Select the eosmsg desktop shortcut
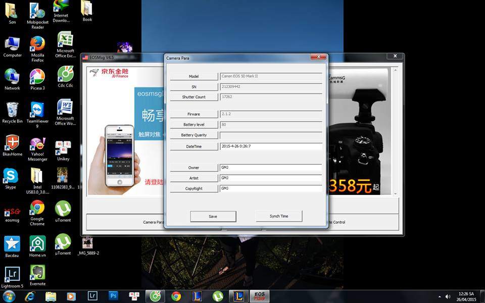This screenshot has height=303, width=485. click(x=12, y=214)
